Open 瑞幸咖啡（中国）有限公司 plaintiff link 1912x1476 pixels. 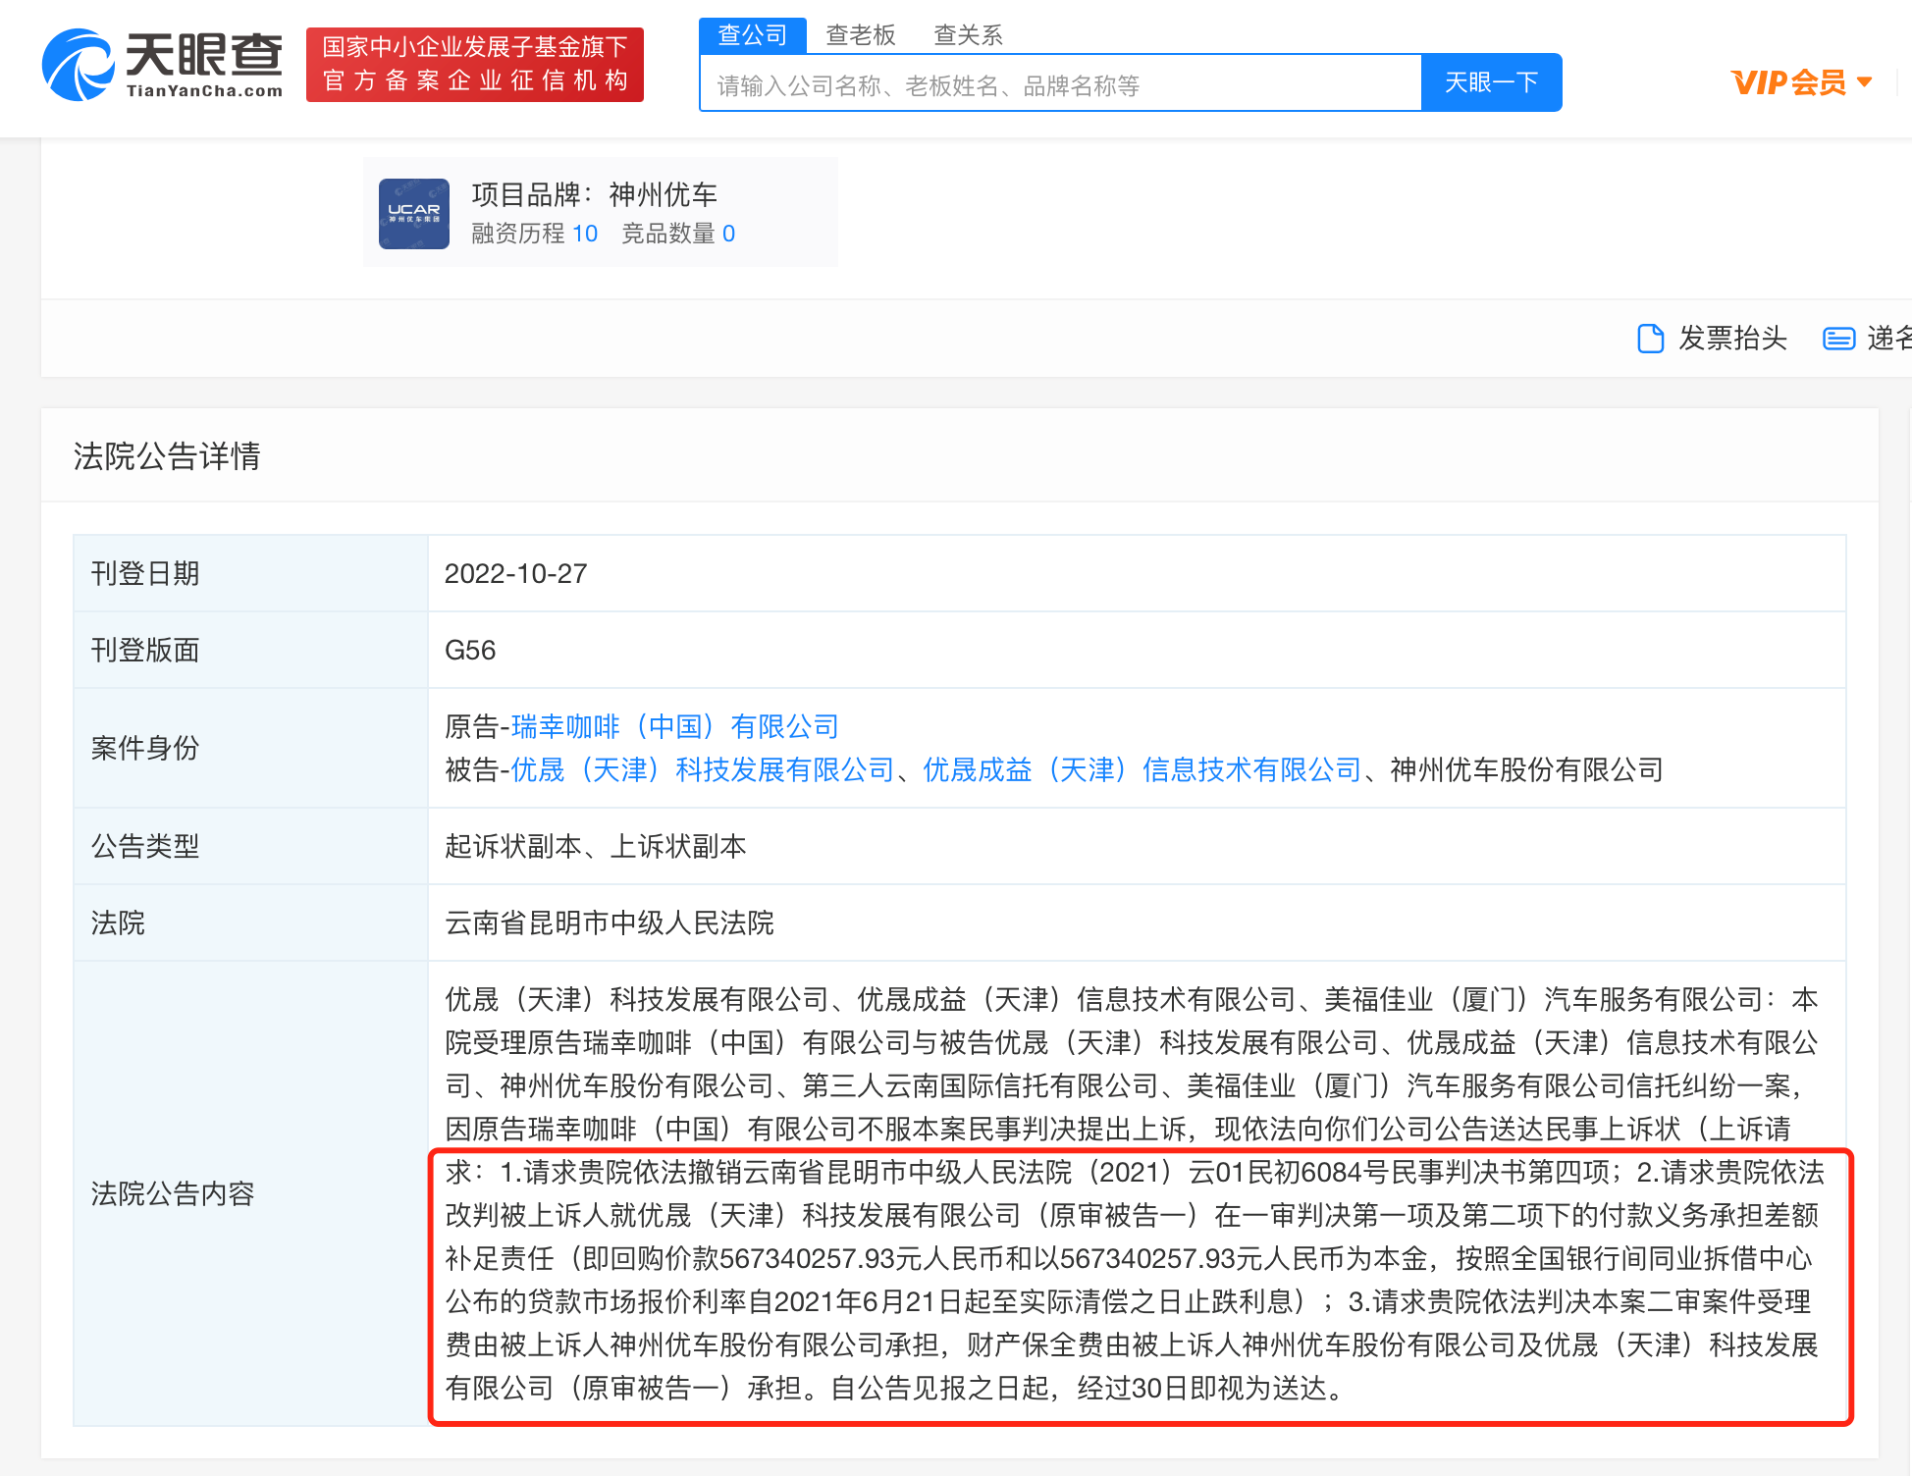[674, 726]
